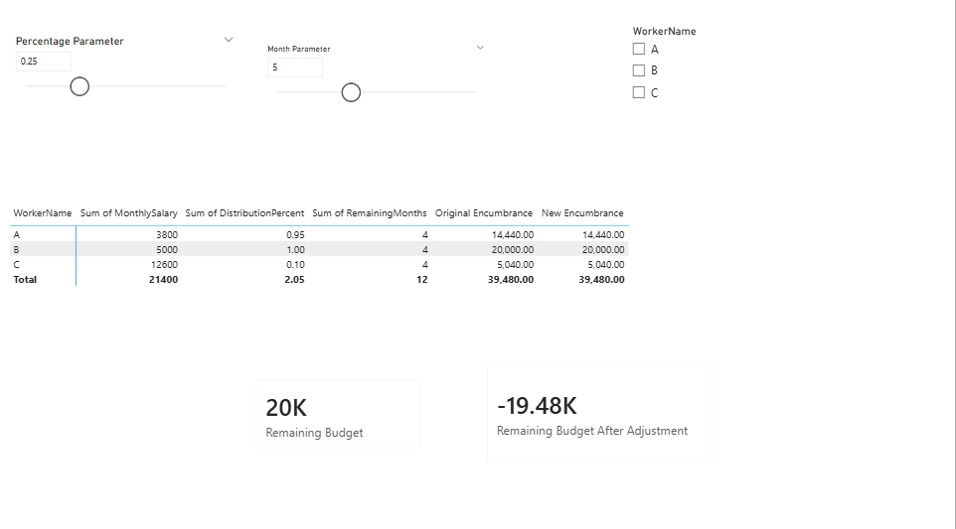Select worker C row name cell
The height and width of the screenshot is (529, 956).
point(17,265)
